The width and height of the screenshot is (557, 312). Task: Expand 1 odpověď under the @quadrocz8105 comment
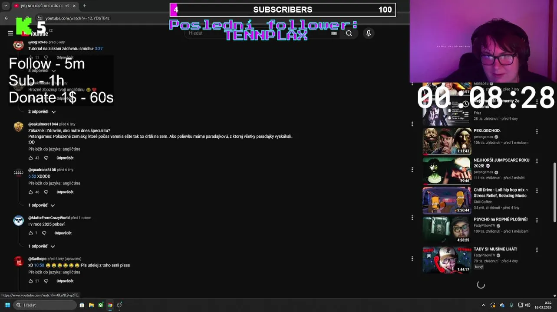42,205
